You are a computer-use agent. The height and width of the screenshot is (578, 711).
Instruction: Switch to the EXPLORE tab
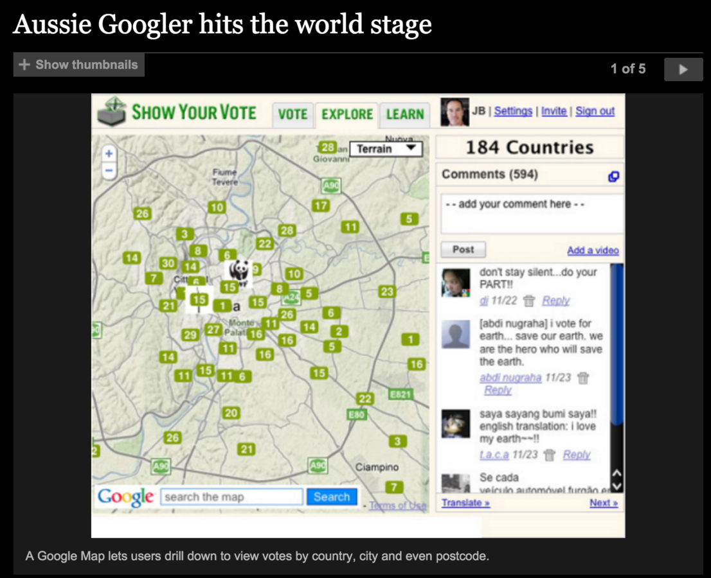coord(347,114)
